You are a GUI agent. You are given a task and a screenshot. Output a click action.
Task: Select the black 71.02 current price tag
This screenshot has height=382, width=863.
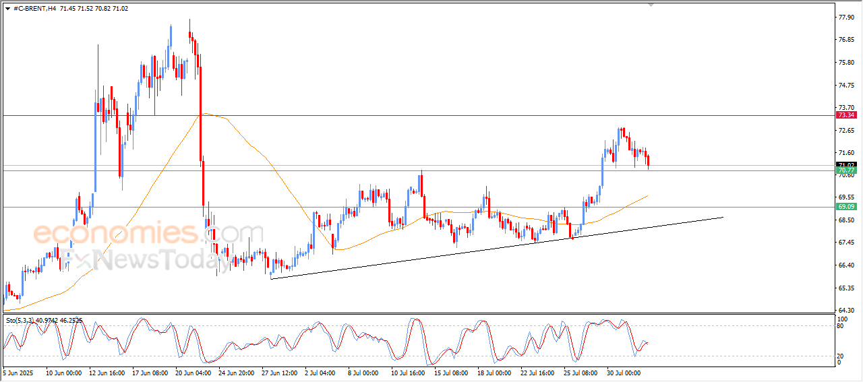(845, 165)
